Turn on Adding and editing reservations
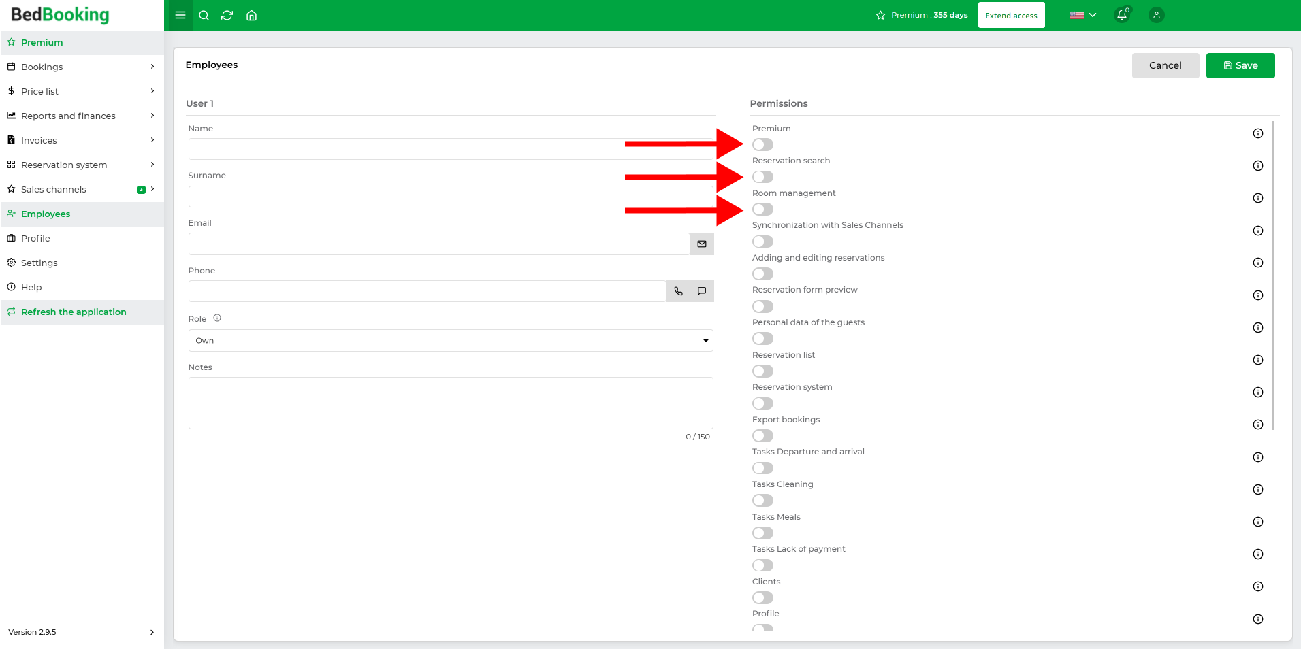 tap(762, 273)
